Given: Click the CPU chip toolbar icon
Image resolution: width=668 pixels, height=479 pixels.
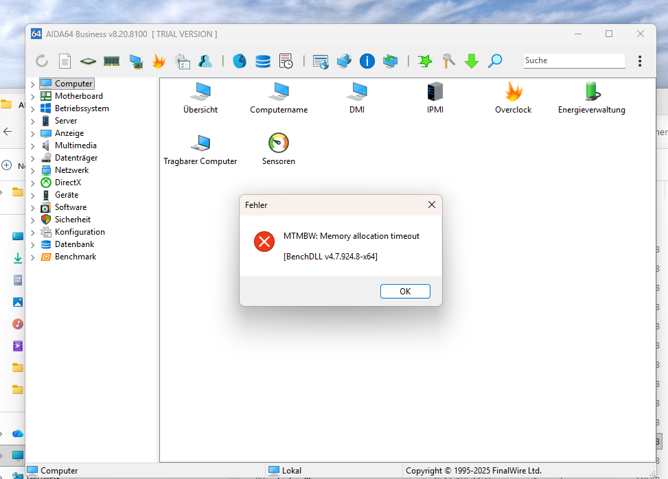Looking at the screenshot, I should pos(88,61).
